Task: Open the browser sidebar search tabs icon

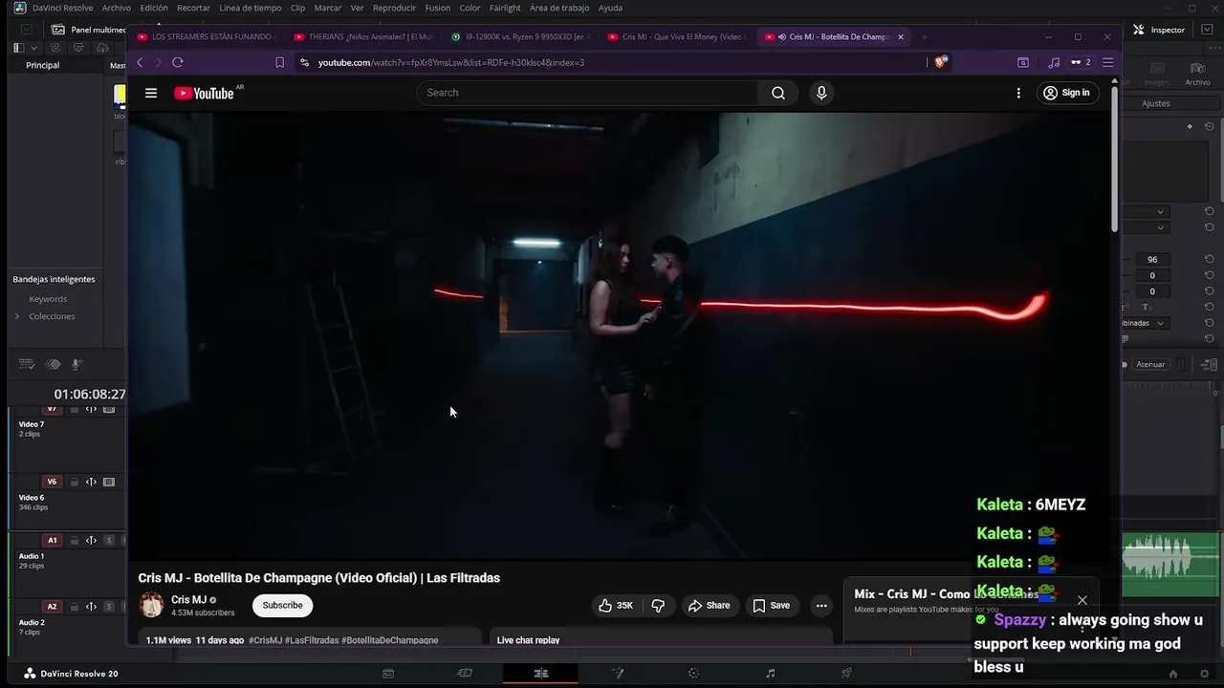Action: 1022,62
